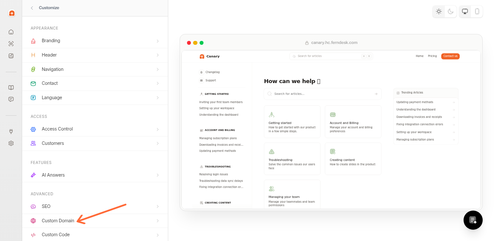This screenshot has width=494, height=241.
Task: Switch preview to dark mode
Action: [x=451, y=11]
